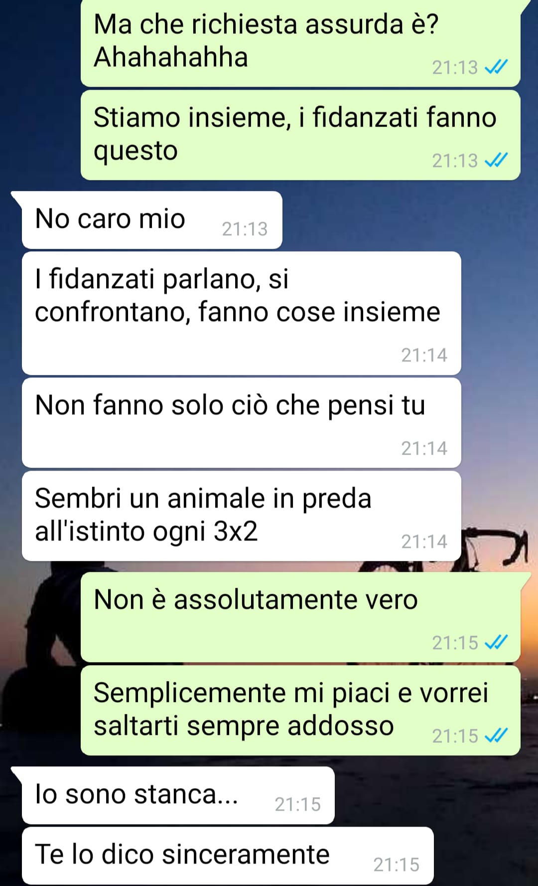This screenshot has height=886, width=538.
Task: Tap the 'Non è assolutamente vero' sent bubble
Action: click(300, 617)
